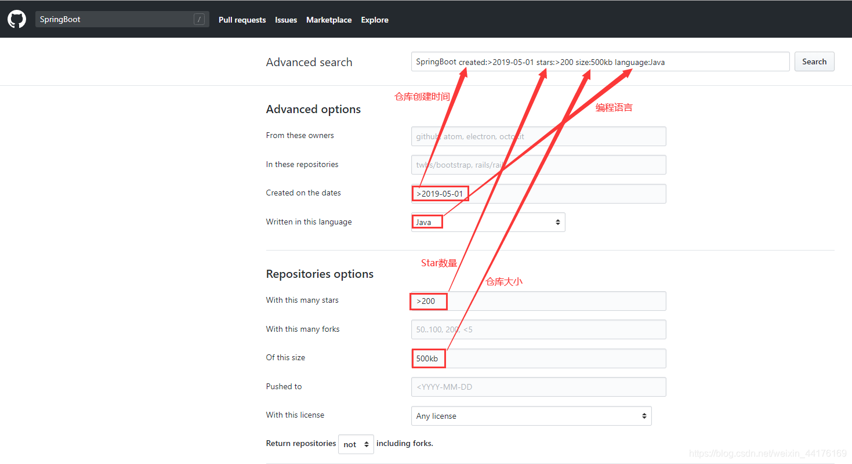Open the Explore page
The height and width of the screenshot is (464, 852).
(375, 20)
